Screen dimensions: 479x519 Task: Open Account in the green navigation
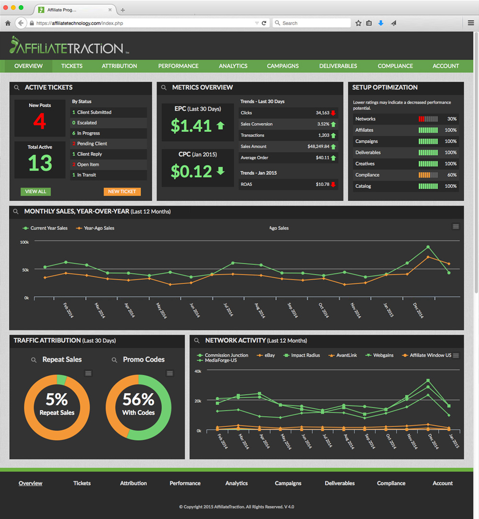point(445,66)
